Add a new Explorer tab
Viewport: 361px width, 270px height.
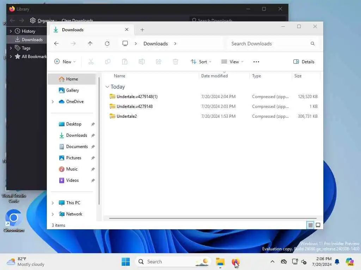click(x=142, y=30)
